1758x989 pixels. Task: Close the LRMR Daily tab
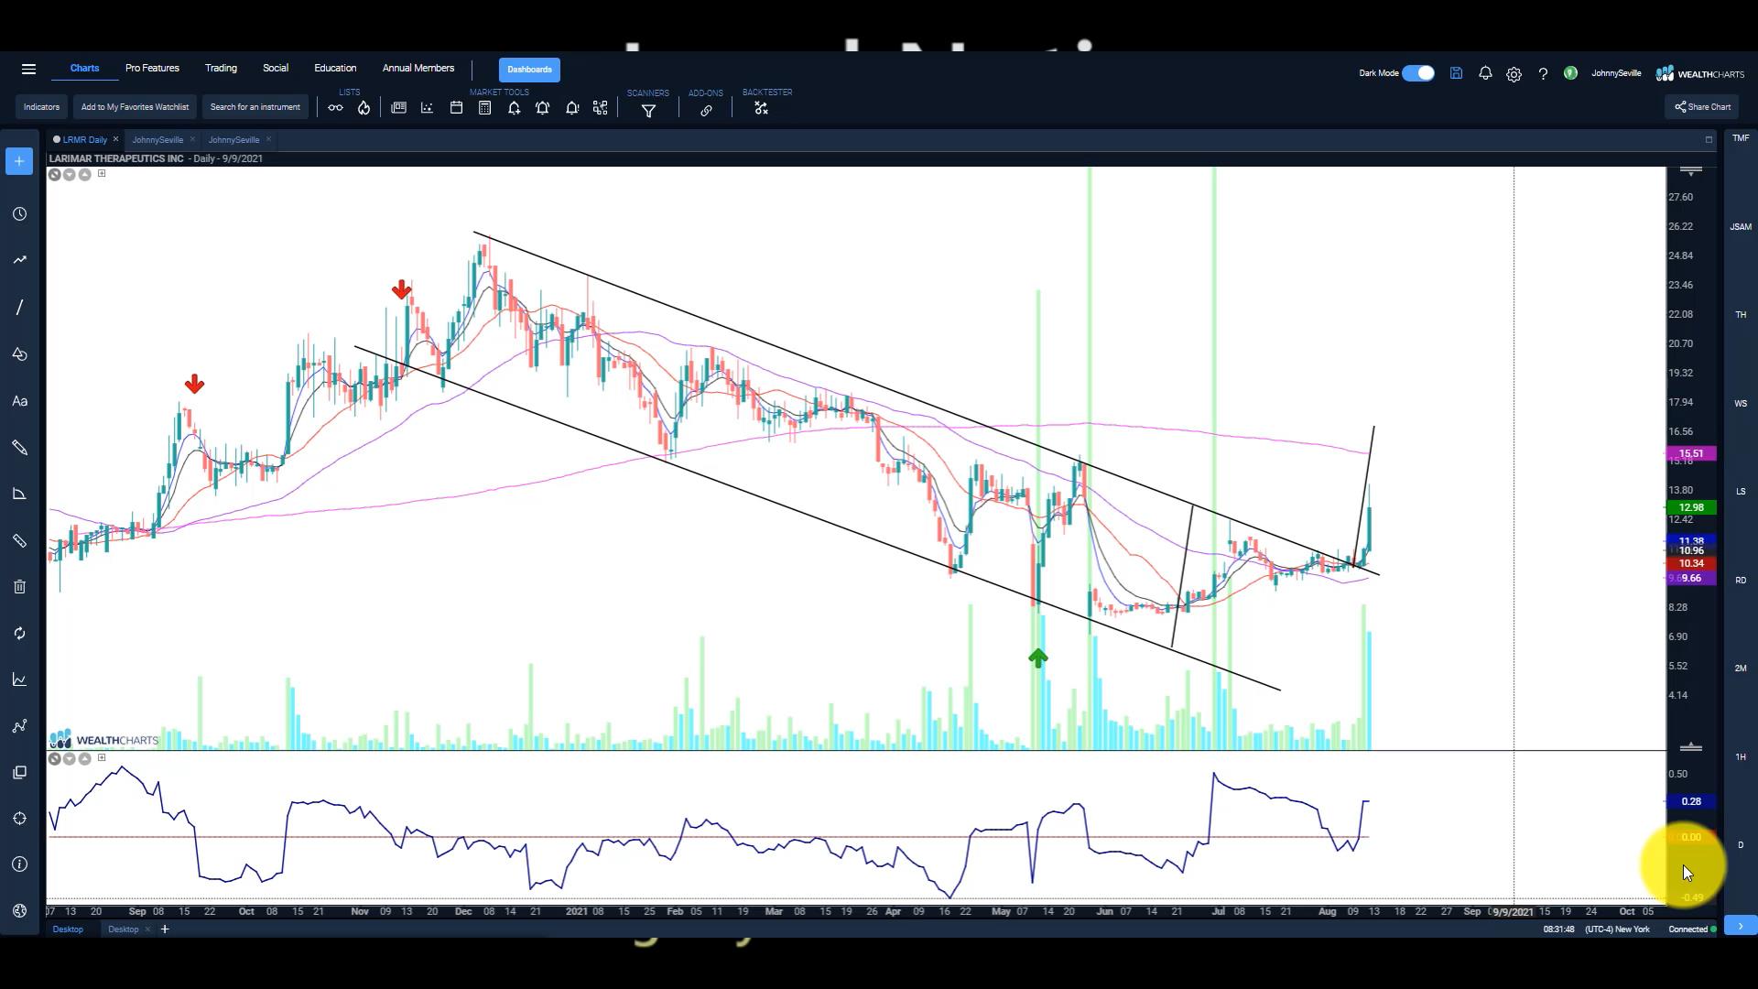pyautogui.click(x=116, y=139)
